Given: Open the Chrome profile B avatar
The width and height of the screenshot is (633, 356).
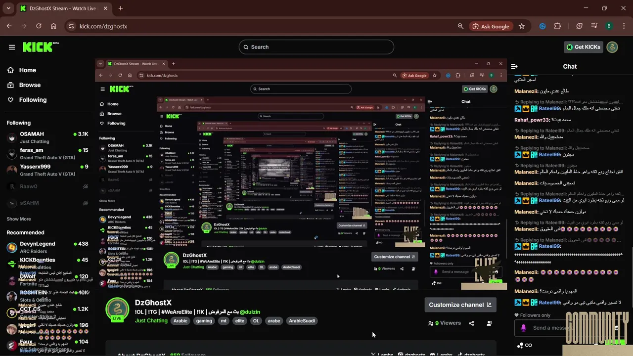Looking at the screenshot, I should [609, 26].
